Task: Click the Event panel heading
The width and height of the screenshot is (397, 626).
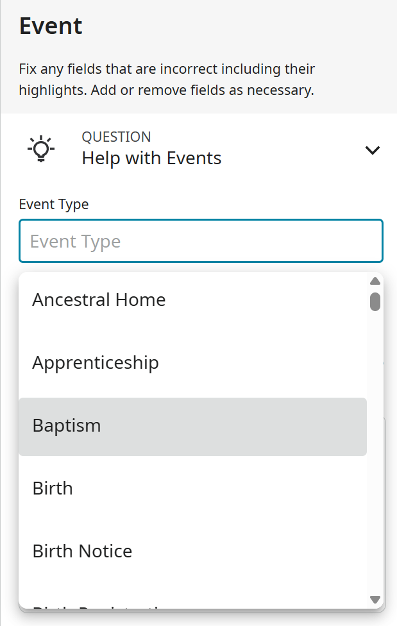Action: tap(51, 26)
